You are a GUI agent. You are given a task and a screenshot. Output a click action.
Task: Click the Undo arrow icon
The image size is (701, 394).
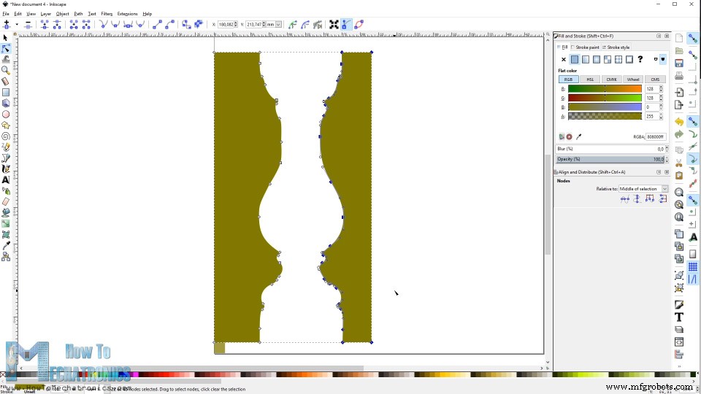pyautogui.click(x=679, y=122)
